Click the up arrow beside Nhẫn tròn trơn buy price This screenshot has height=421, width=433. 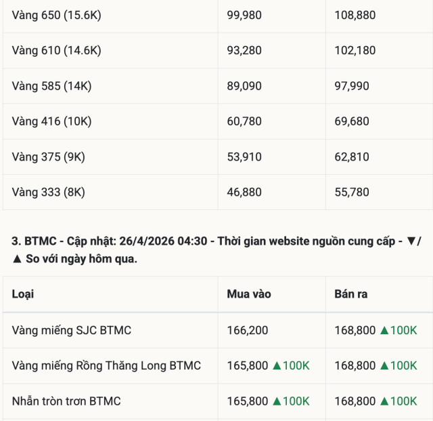coord(277,401)
